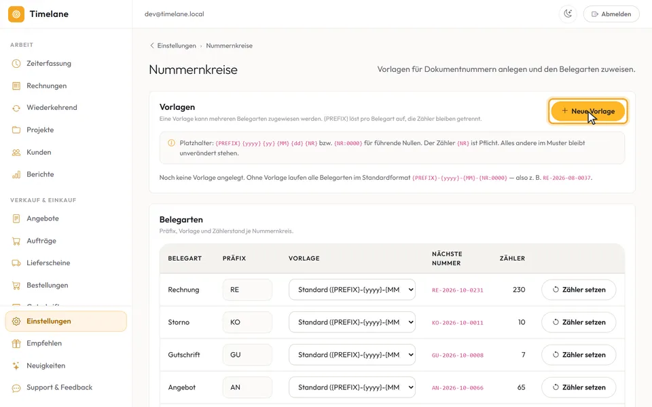
Task: Click Zähler setzen for Angebot
Action: (x=579, y=387)
